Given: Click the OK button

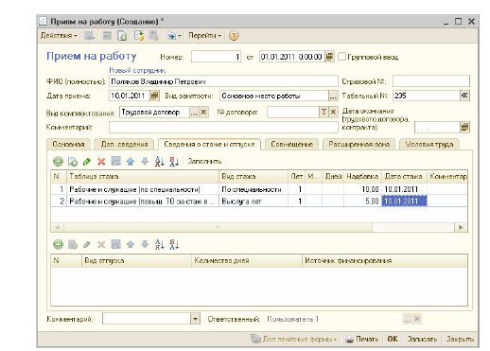Looking at the screenshot, I should [393, 339].
